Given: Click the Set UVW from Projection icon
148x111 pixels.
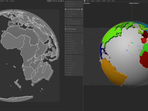Looking at the screenshot, I should click(x=66, y=9).
